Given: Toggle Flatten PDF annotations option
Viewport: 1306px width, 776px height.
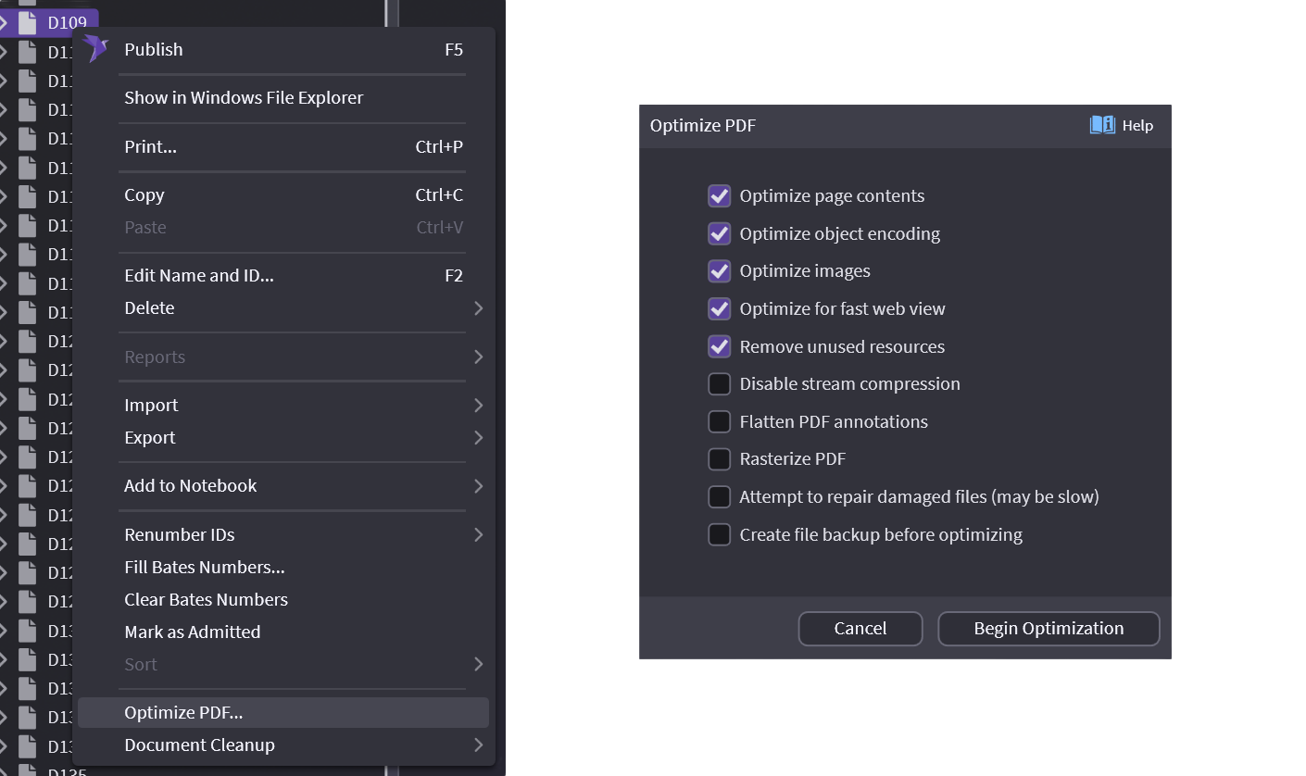Looking at the screenshot, I should tap(720, 421).
